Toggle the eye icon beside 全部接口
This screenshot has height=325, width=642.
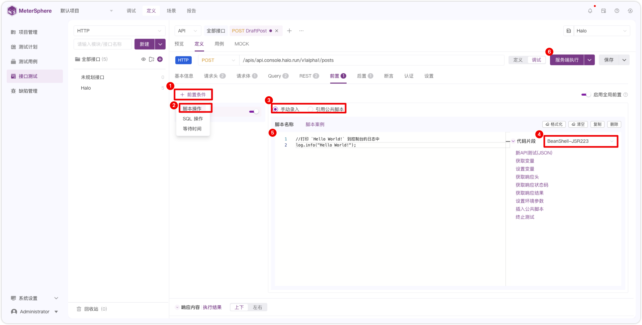(144, 59)
